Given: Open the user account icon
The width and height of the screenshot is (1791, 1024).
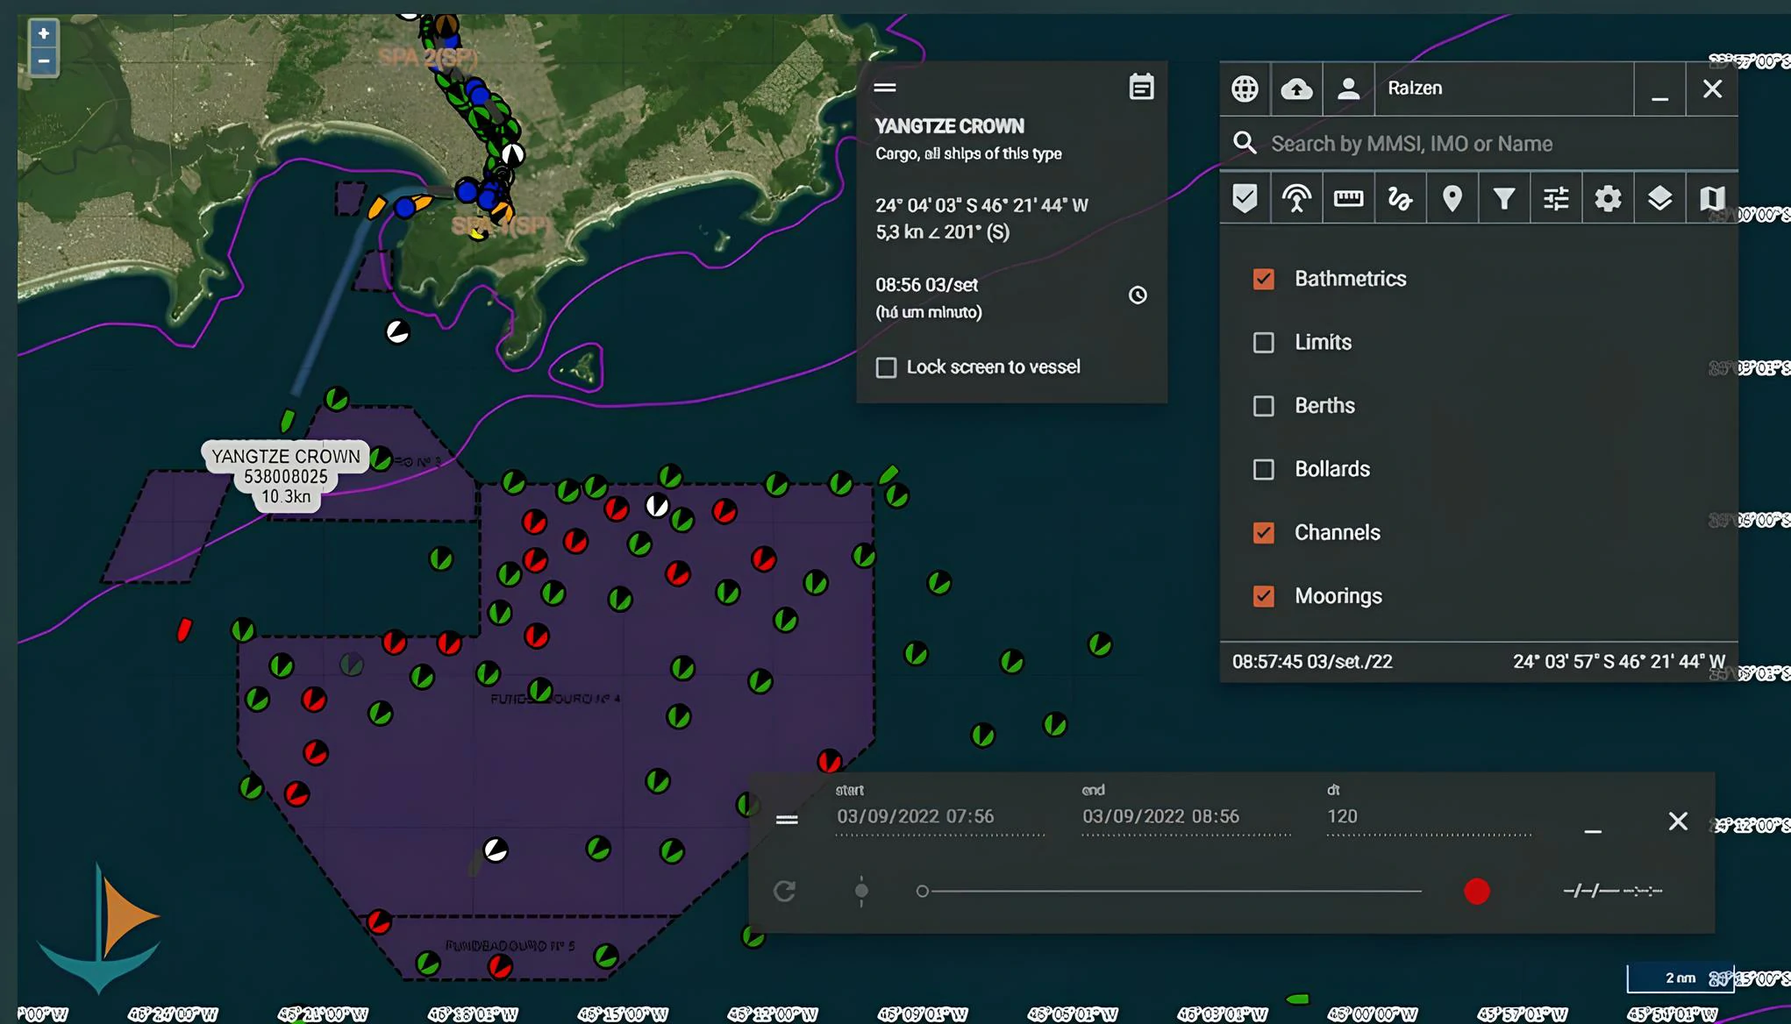Looking at the screenshot, I should click(1348, 89).
